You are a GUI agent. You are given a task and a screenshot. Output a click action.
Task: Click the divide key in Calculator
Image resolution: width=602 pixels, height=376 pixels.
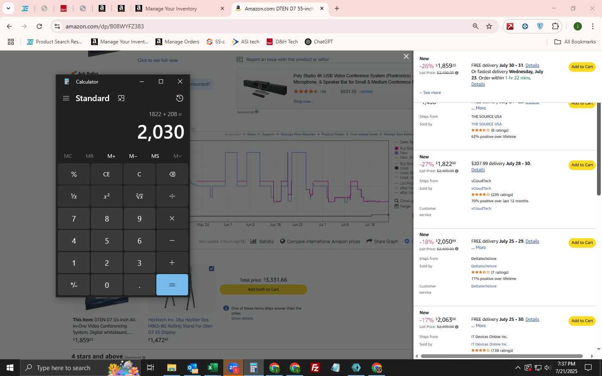pyautogui.click(x=172, y=196)
